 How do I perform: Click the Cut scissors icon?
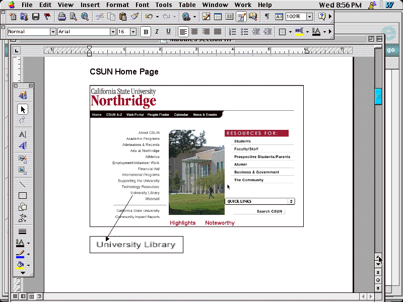point(99,17)
